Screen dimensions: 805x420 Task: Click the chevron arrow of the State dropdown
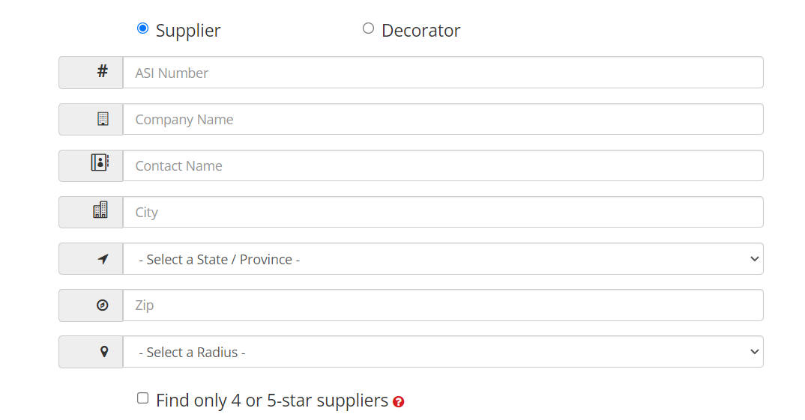754,259
